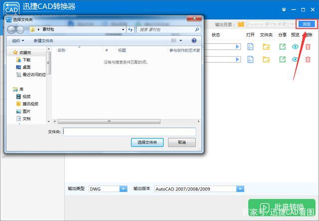Viewport: 319px width, 221px height.
Task: Click the output directory path field
Action: click(272, 24)
